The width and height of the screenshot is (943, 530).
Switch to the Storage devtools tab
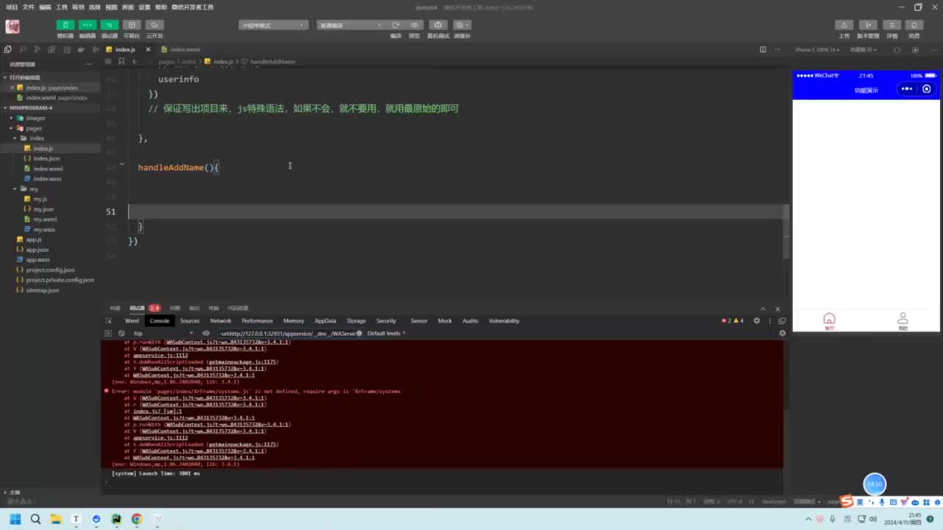coord(356,321)
